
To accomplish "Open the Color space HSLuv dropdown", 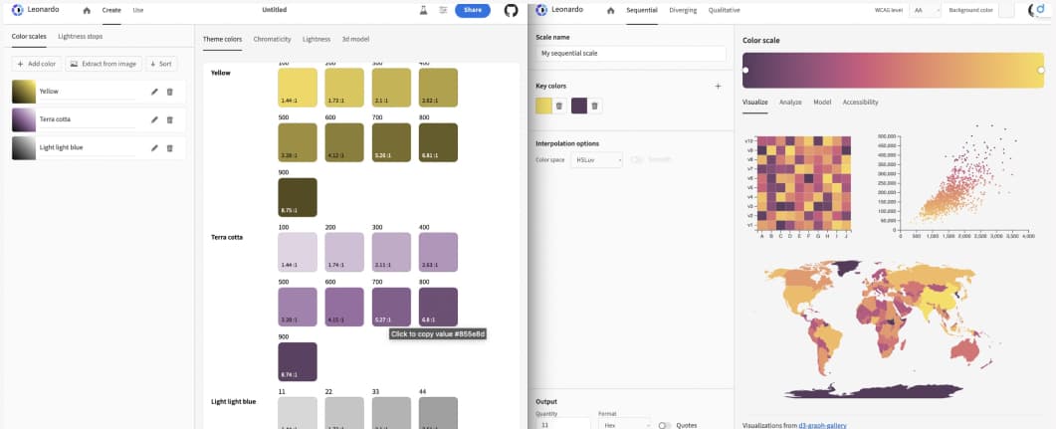I will pos(596,159).
